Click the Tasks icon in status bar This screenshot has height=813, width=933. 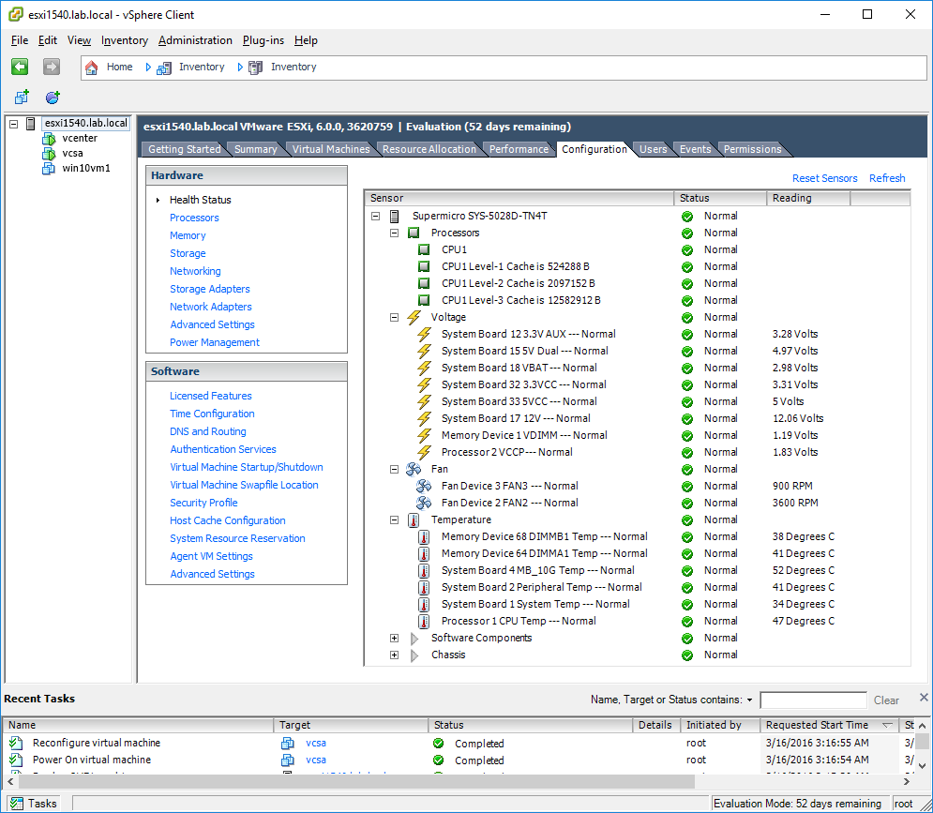(x=17, y=804)
